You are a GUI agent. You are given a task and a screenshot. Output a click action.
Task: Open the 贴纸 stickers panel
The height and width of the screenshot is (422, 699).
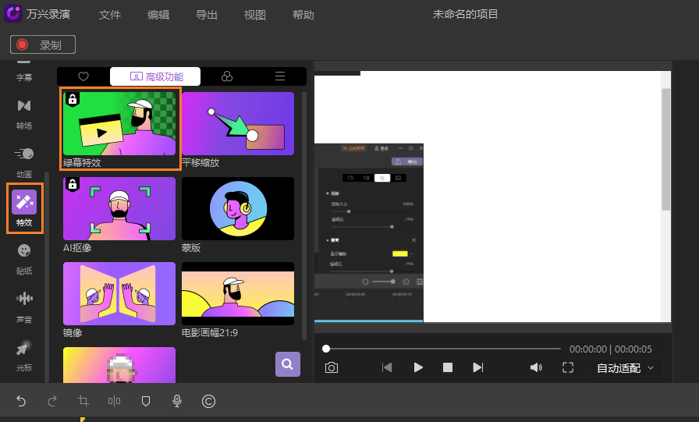tap(24, 259)
